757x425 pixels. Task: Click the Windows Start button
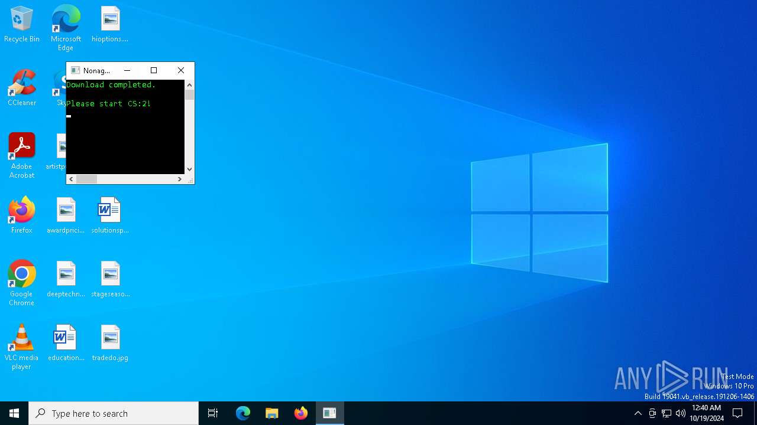point(14,413)
